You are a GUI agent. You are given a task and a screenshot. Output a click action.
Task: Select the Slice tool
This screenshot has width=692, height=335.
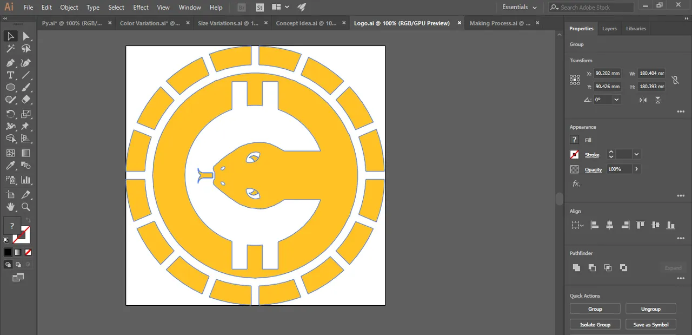pyautogui.click(x=25, y=194)
